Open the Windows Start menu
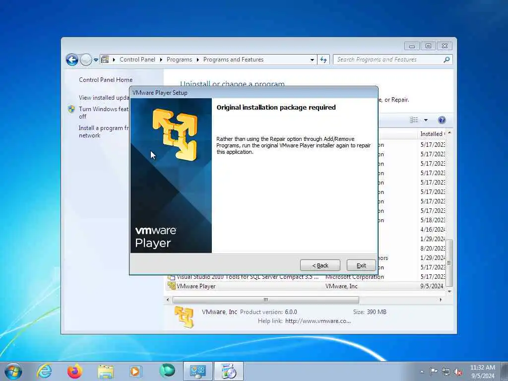Image resolution: width=508 pixels, height=381 pixels. (13, 371)
